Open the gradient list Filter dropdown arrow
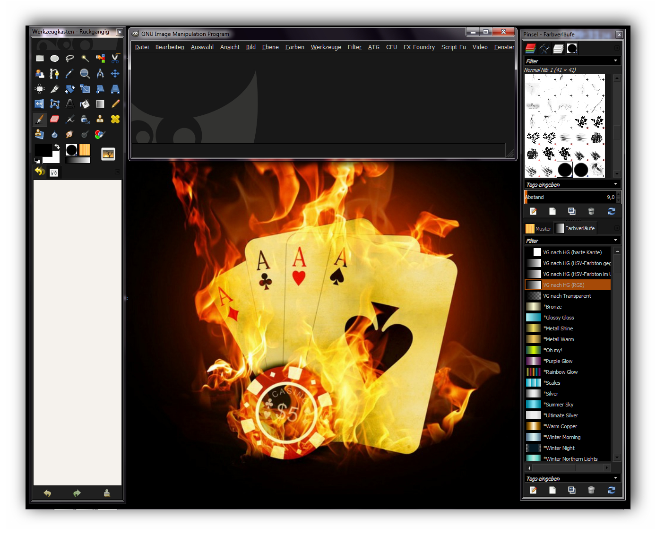This screenshot has height=535, width=656. click(x=615, y=241)
